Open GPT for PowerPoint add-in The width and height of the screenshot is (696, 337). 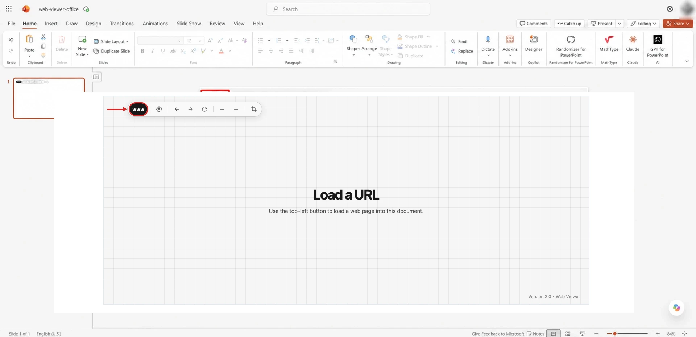[658, 46]
